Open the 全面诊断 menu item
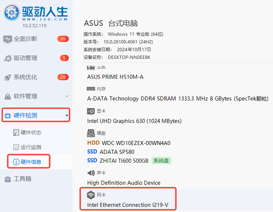The height and width of the screenshot is (212, 273). (x=36, y=39)
